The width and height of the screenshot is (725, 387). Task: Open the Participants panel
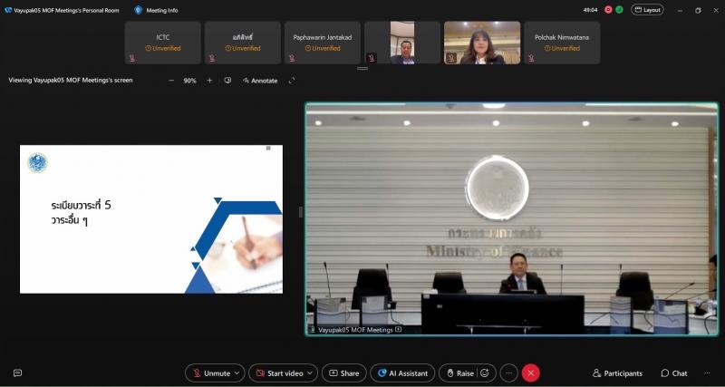click(617, 373)
